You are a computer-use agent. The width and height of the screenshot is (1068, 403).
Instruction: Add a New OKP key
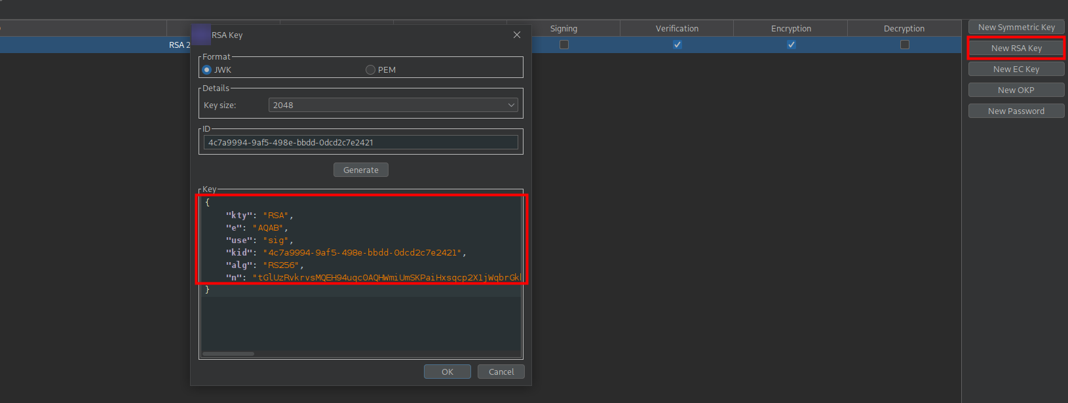pos(1016,90)
